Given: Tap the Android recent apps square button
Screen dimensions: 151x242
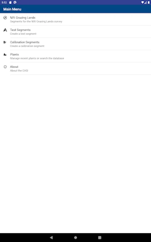Looking at the screenshot, I should pos(100,237).
